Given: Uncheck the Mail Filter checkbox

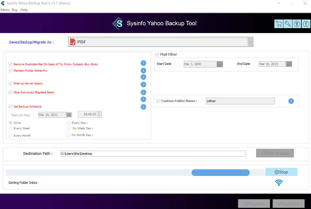Looking at the screenshot, I should 157,54.
